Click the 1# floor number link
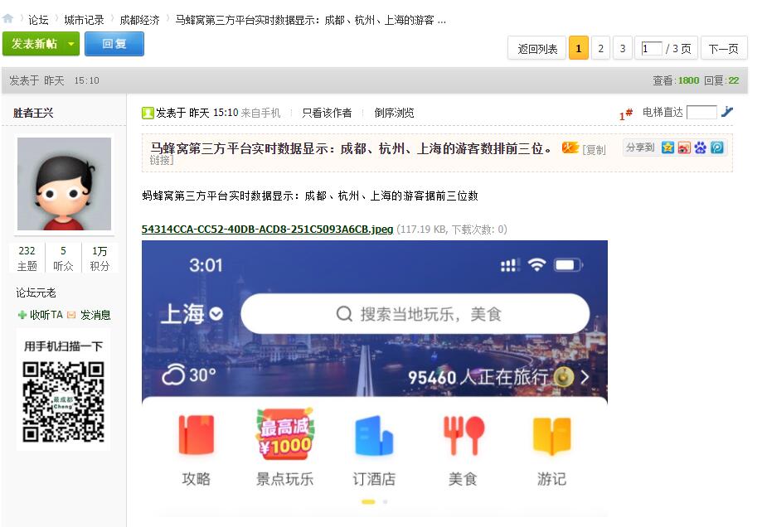Image resolution: width=767 pixels, height=527 pixels. [626, 114]
